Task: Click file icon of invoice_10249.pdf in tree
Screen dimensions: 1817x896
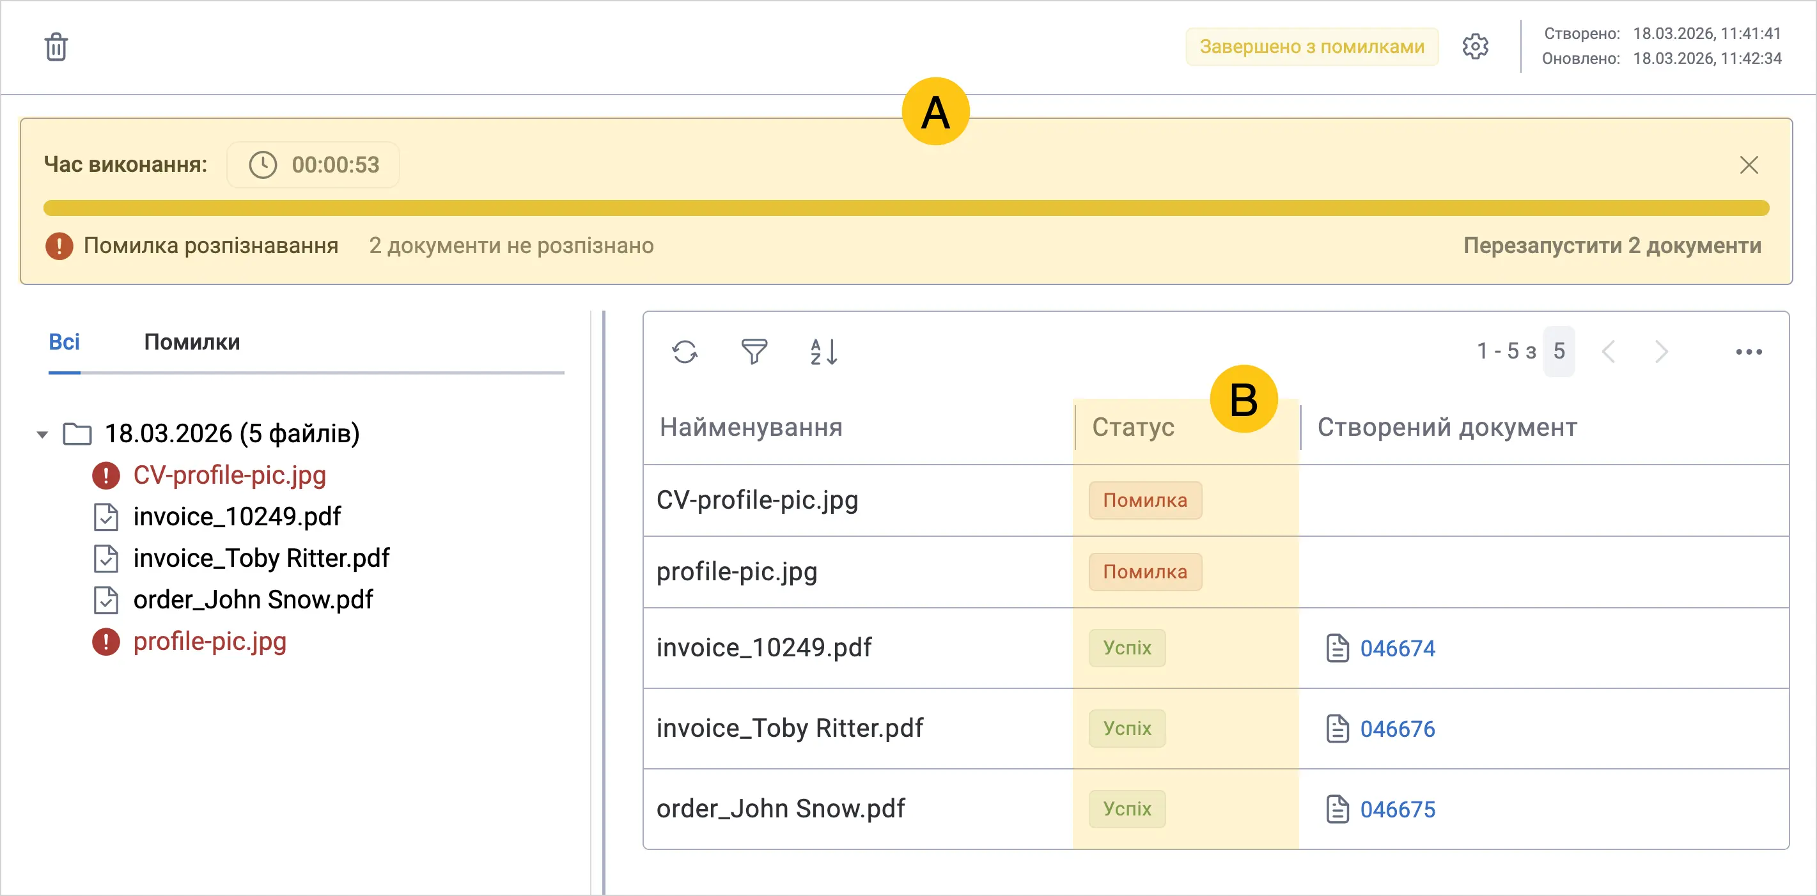Action: tap(105, 517)
